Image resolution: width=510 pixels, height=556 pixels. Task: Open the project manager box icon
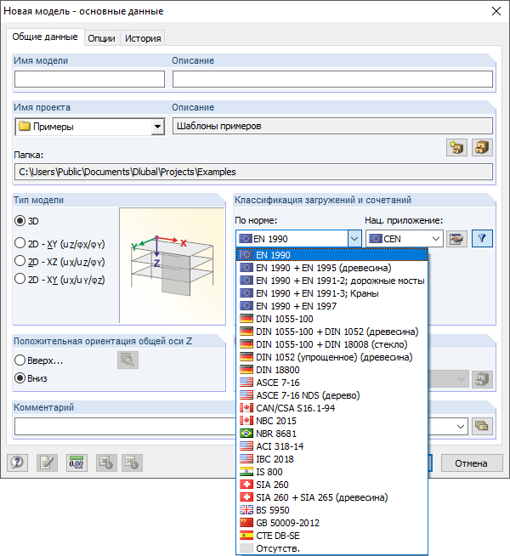pos(482,147)
